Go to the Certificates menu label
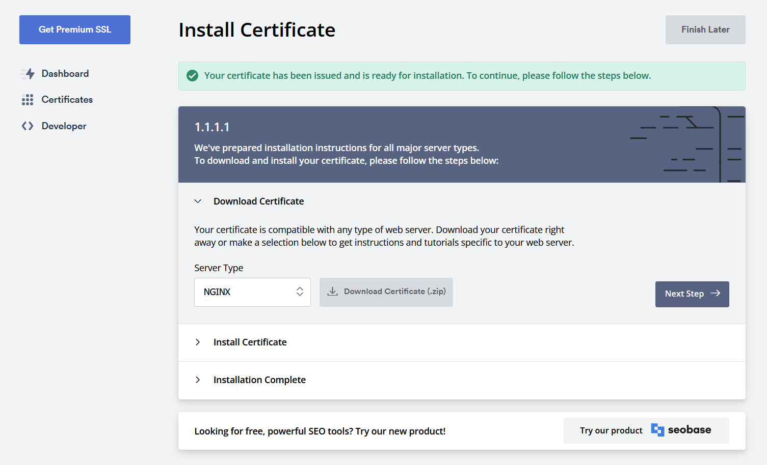 67,100
